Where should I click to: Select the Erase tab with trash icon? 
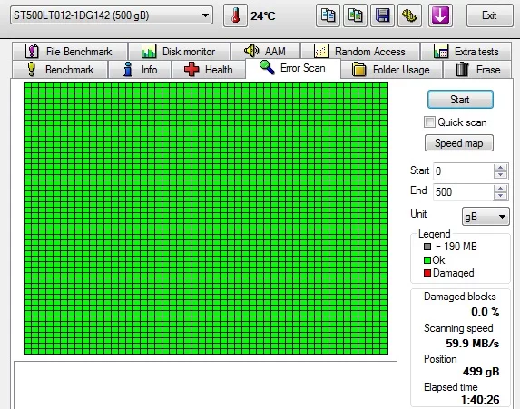point(477,70)
